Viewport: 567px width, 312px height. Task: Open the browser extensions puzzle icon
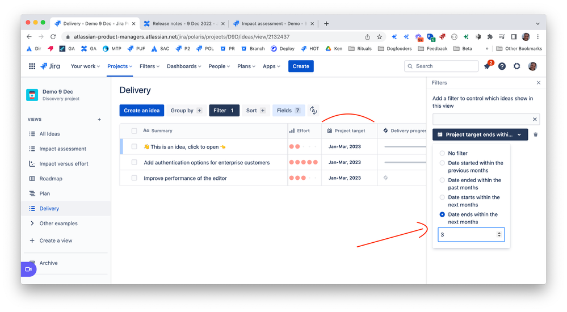490,36
